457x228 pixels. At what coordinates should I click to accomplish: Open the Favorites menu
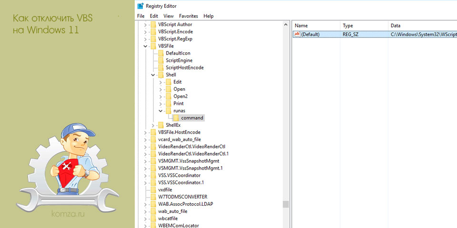tap(189, 16)
